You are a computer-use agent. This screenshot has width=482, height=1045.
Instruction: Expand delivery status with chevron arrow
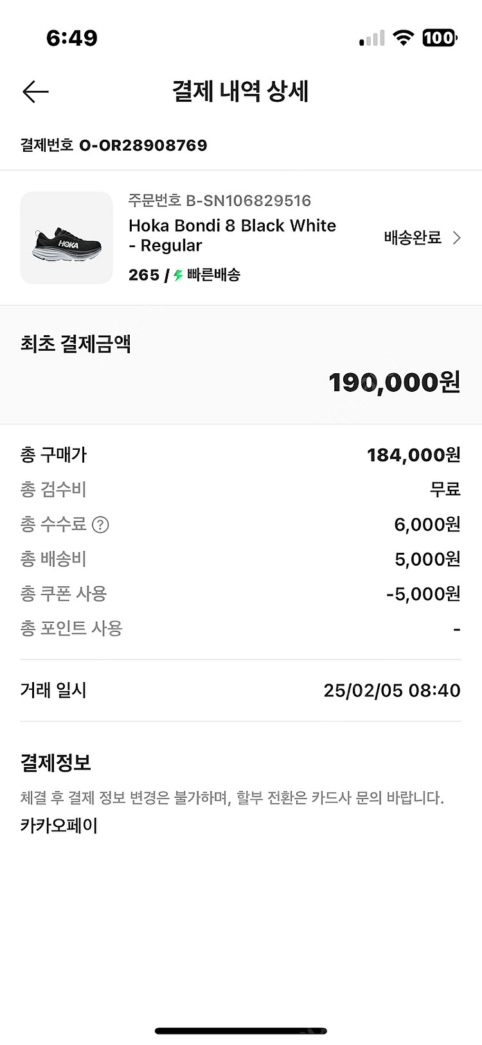pos(457,238)
